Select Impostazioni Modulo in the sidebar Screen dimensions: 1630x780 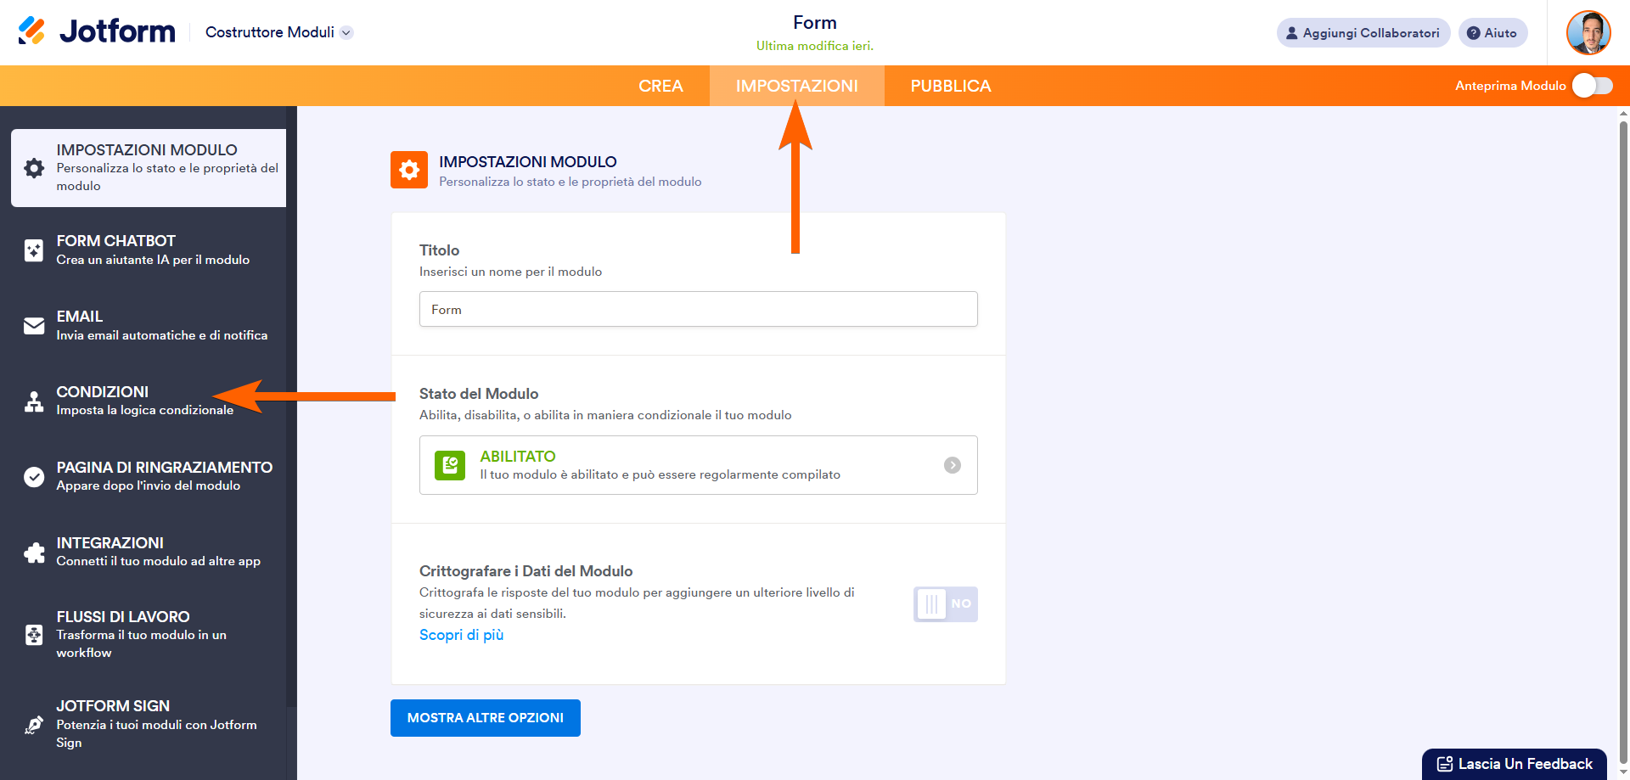tap(149, 168)
